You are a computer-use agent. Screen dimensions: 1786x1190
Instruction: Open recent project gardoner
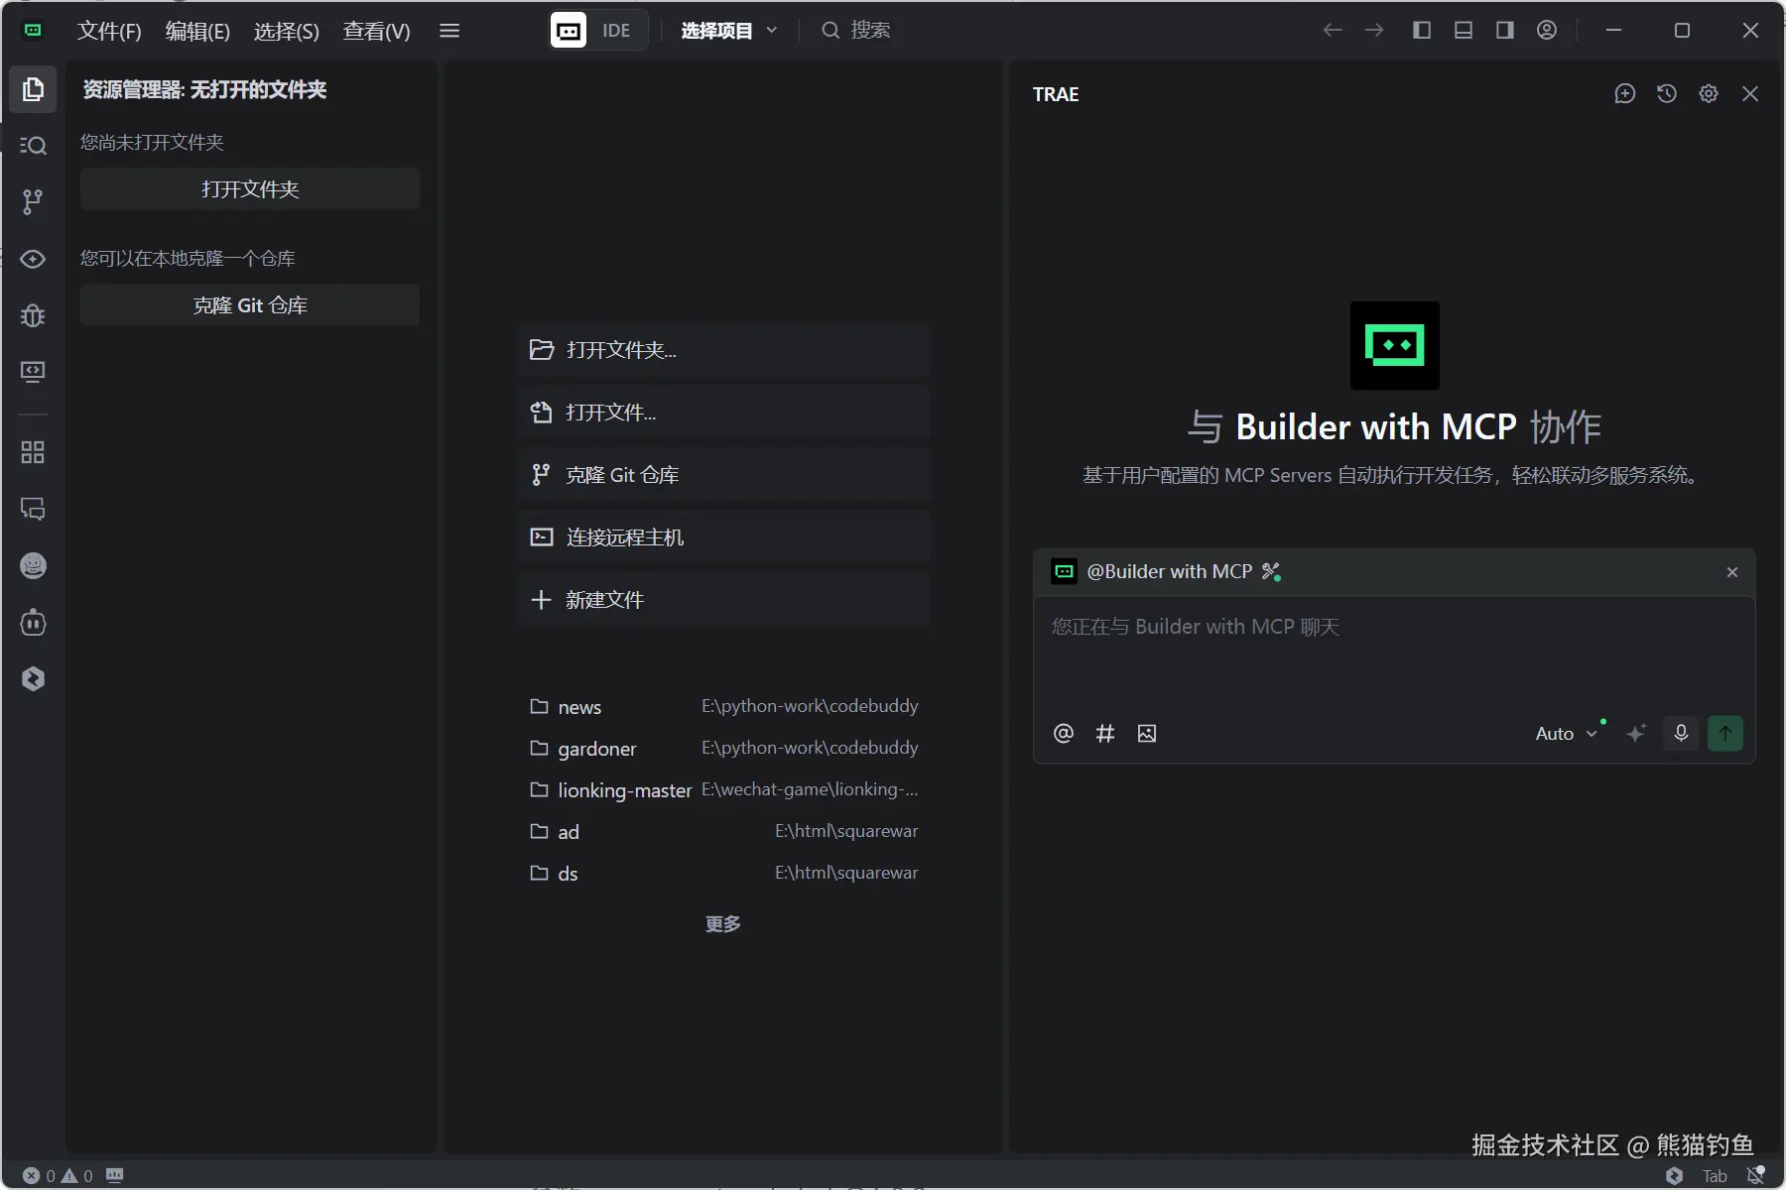coord(723,748)
